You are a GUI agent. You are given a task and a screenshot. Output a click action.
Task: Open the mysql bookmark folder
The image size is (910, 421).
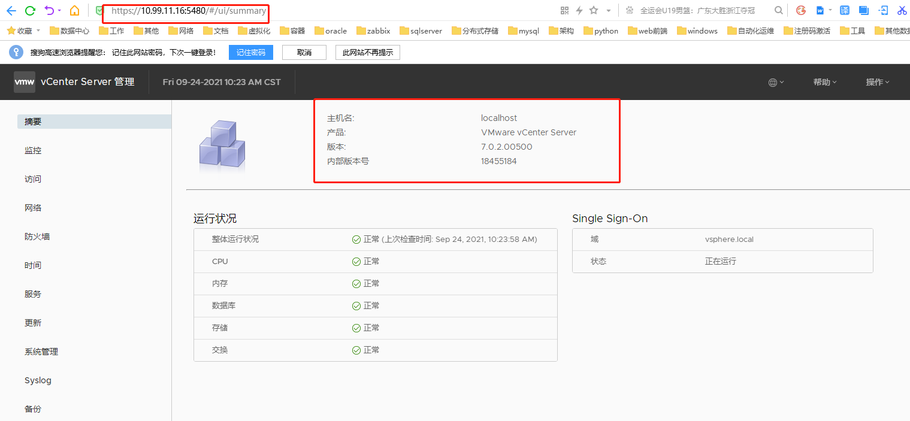click(524, 31)
